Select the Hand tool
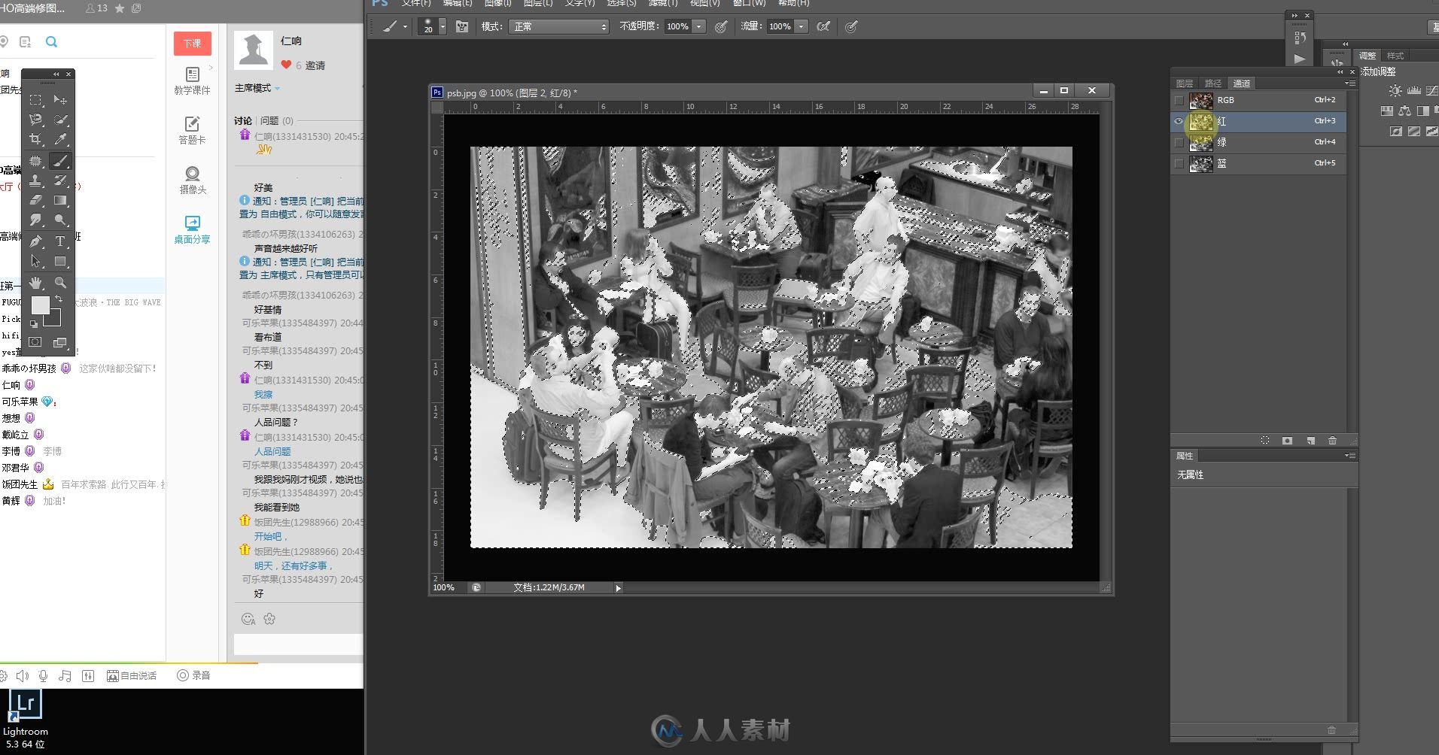Screen dimensions: 1439x755 pos(35,283)
